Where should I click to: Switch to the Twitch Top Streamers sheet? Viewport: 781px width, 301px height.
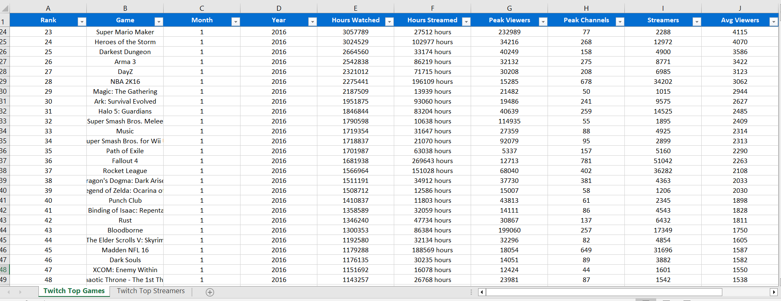tap(151, 291)
